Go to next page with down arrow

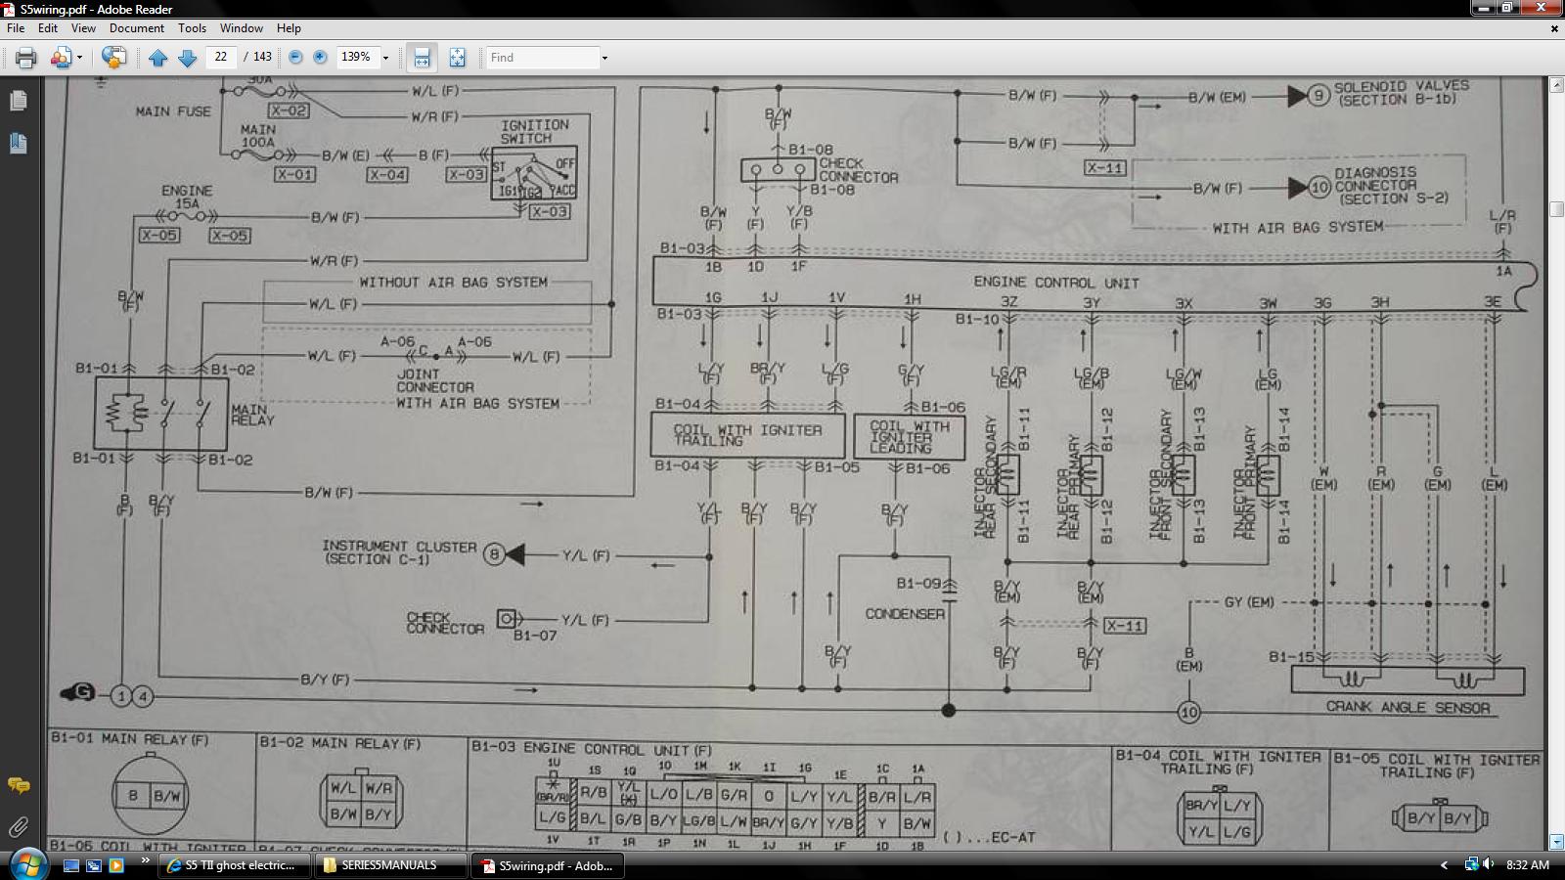188,58
